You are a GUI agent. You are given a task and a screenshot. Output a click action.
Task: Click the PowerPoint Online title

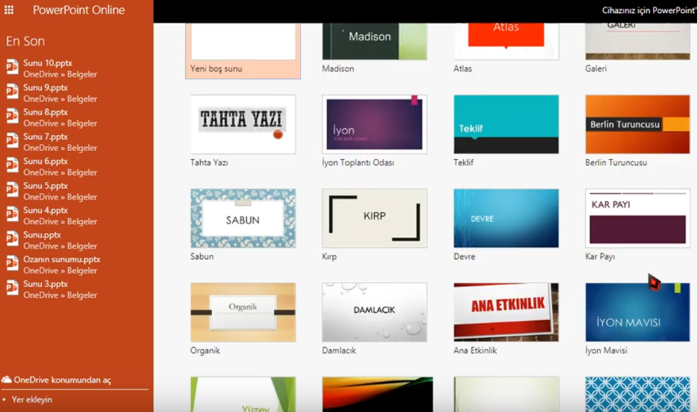[78, 10]
